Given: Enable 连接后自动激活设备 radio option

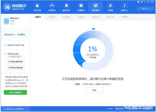Looking at the screenshot, I should 5,45.
